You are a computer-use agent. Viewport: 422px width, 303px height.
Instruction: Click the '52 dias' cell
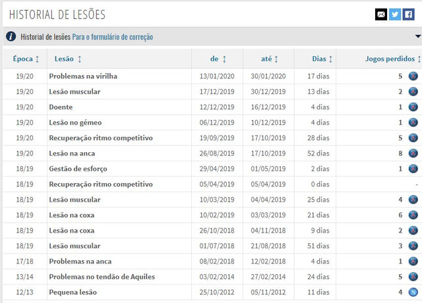318,153
